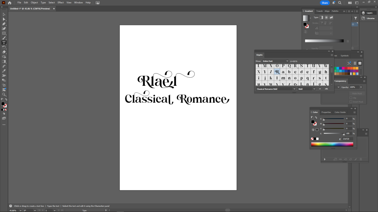Image resolution: width=378 pixels, height=212 pixels.
Task: Open the Show Entire Font dropdown
Action: click(x=275, y=61)
